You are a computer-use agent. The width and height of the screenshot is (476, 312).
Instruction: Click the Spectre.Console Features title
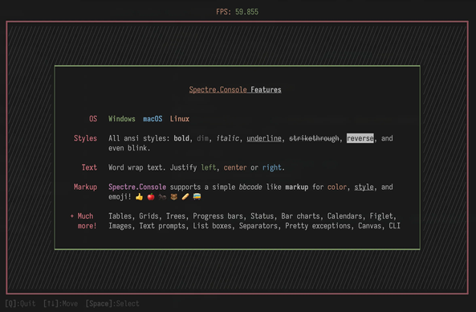235,90
